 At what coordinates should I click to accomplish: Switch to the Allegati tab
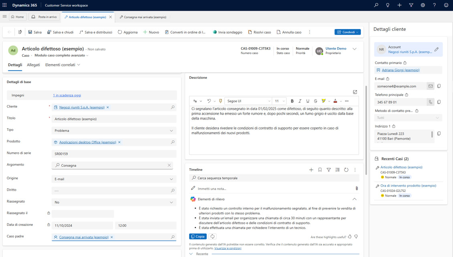point(34,65)
